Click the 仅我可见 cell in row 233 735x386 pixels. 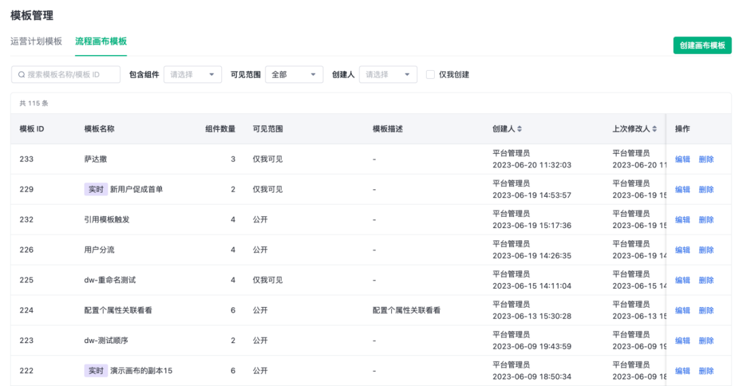coord(267,159)
